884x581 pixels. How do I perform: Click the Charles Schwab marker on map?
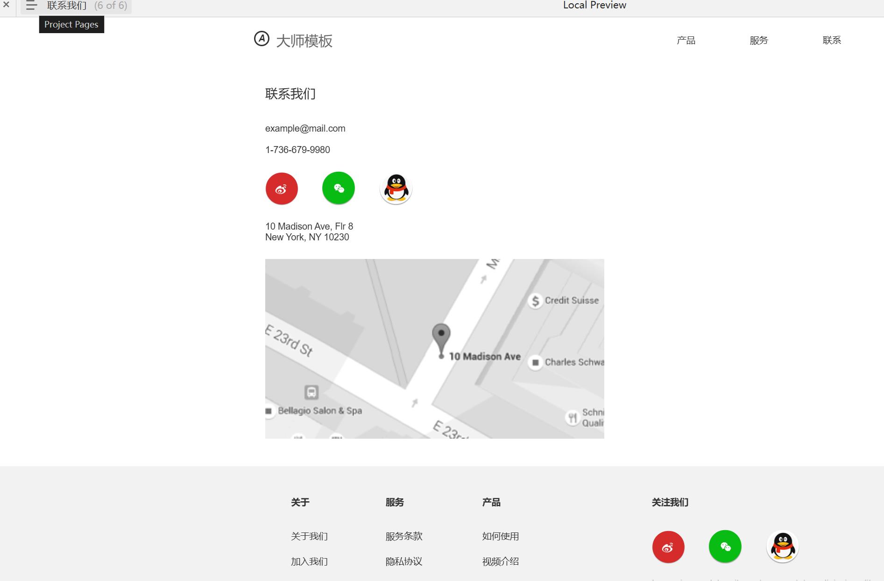[536, 363]
